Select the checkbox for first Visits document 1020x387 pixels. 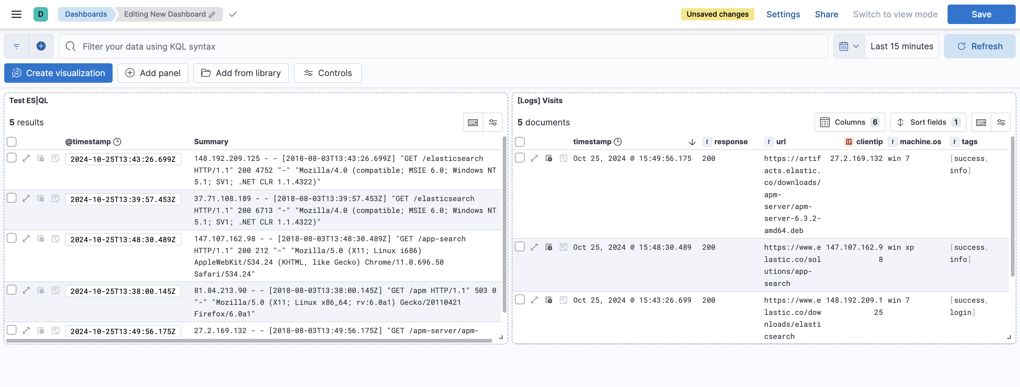(520, 158)
